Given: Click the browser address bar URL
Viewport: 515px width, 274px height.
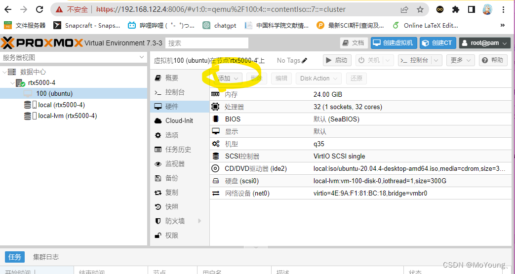Looking at the screenshot, I should (x=221, y=9).
